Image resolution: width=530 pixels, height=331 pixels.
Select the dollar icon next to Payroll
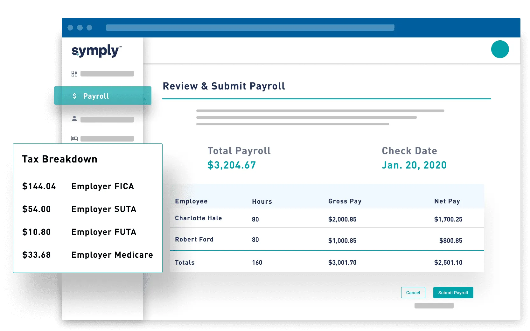(75, 96)
